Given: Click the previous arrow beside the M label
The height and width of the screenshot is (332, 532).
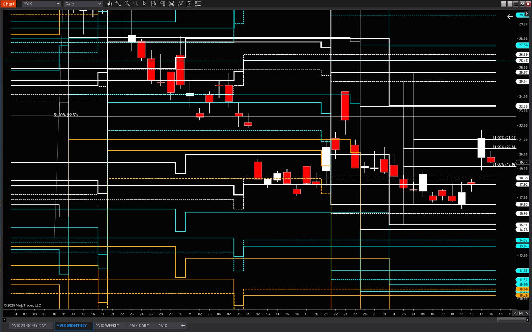Looking at the screenshot, I should [x=515, y=313].
